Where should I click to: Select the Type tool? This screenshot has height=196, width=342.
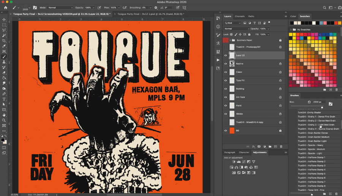click(4, 99)
